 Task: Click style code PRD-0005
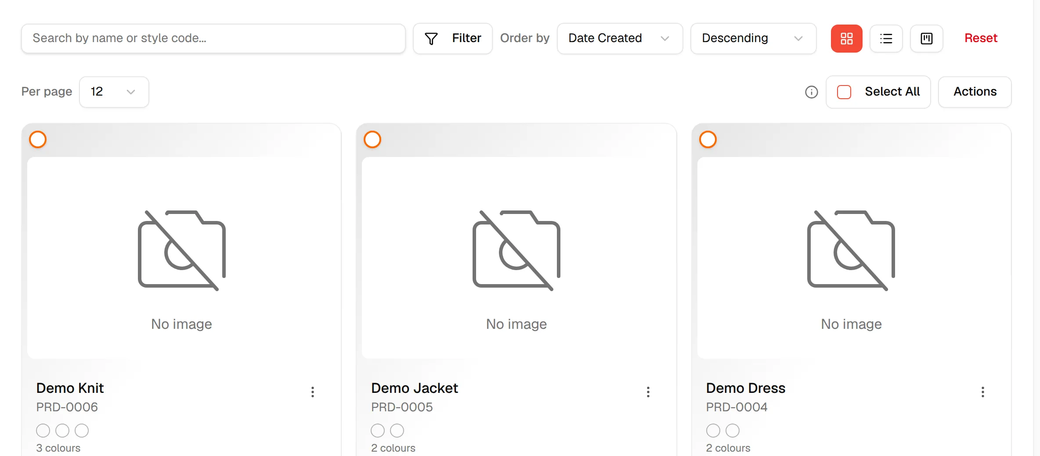402,407
